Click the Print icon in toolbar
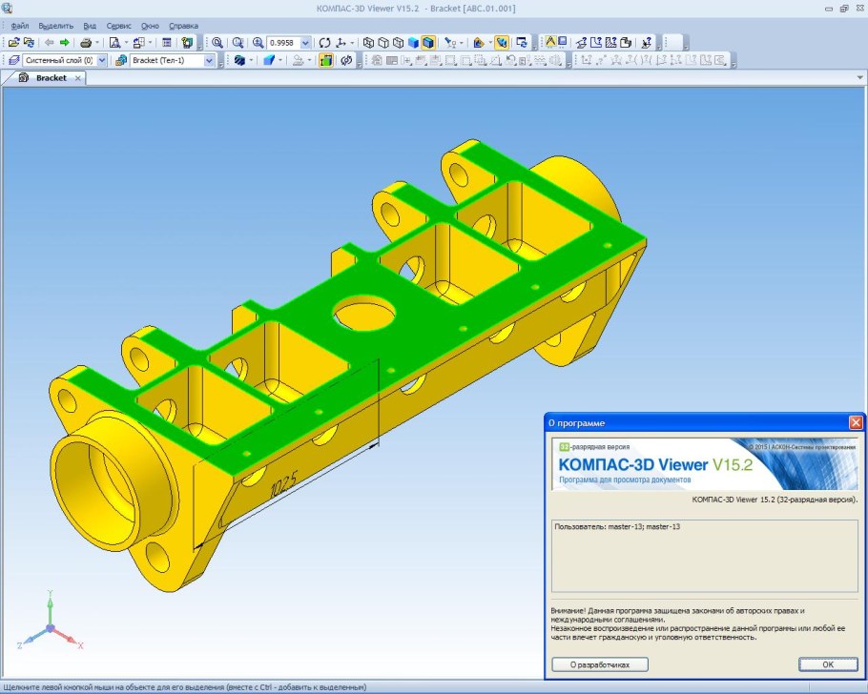The height and width of the screenshot is (694, 868). tap(85, 43)
